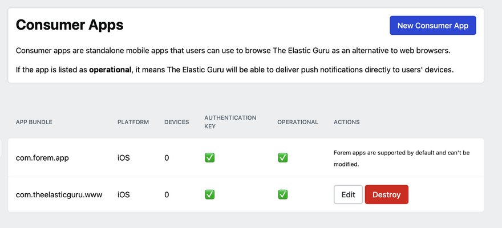Click the bold 'operational' word in description
Viewport: 502px width, 228px height.
pos(111,70)
